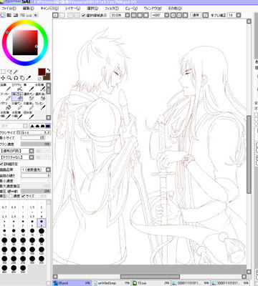Switch to the 06.psd document tab
This screenshot has width=258, height=286.
(x=72, y=283)
